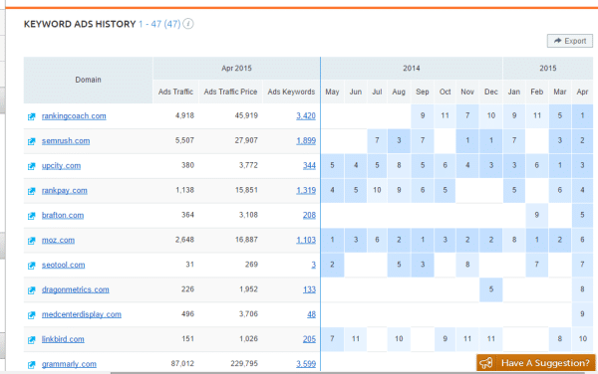
Task: Export the keyword ads history table
Action: pos(570,41)
